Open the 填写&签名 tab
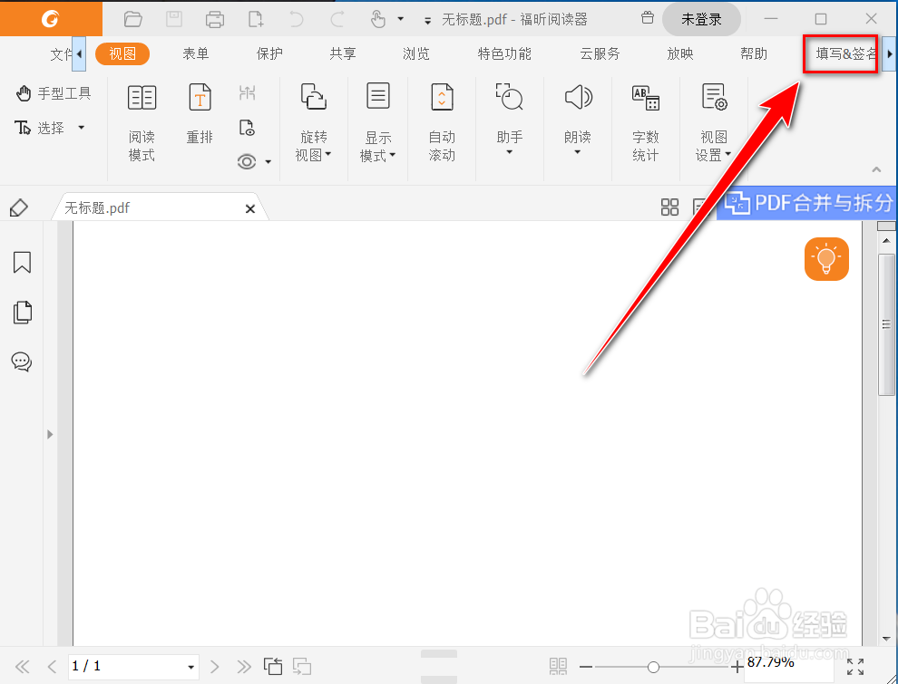Image resolution: width=898 pixels, height=684 pixels. (x=846, y=53)
